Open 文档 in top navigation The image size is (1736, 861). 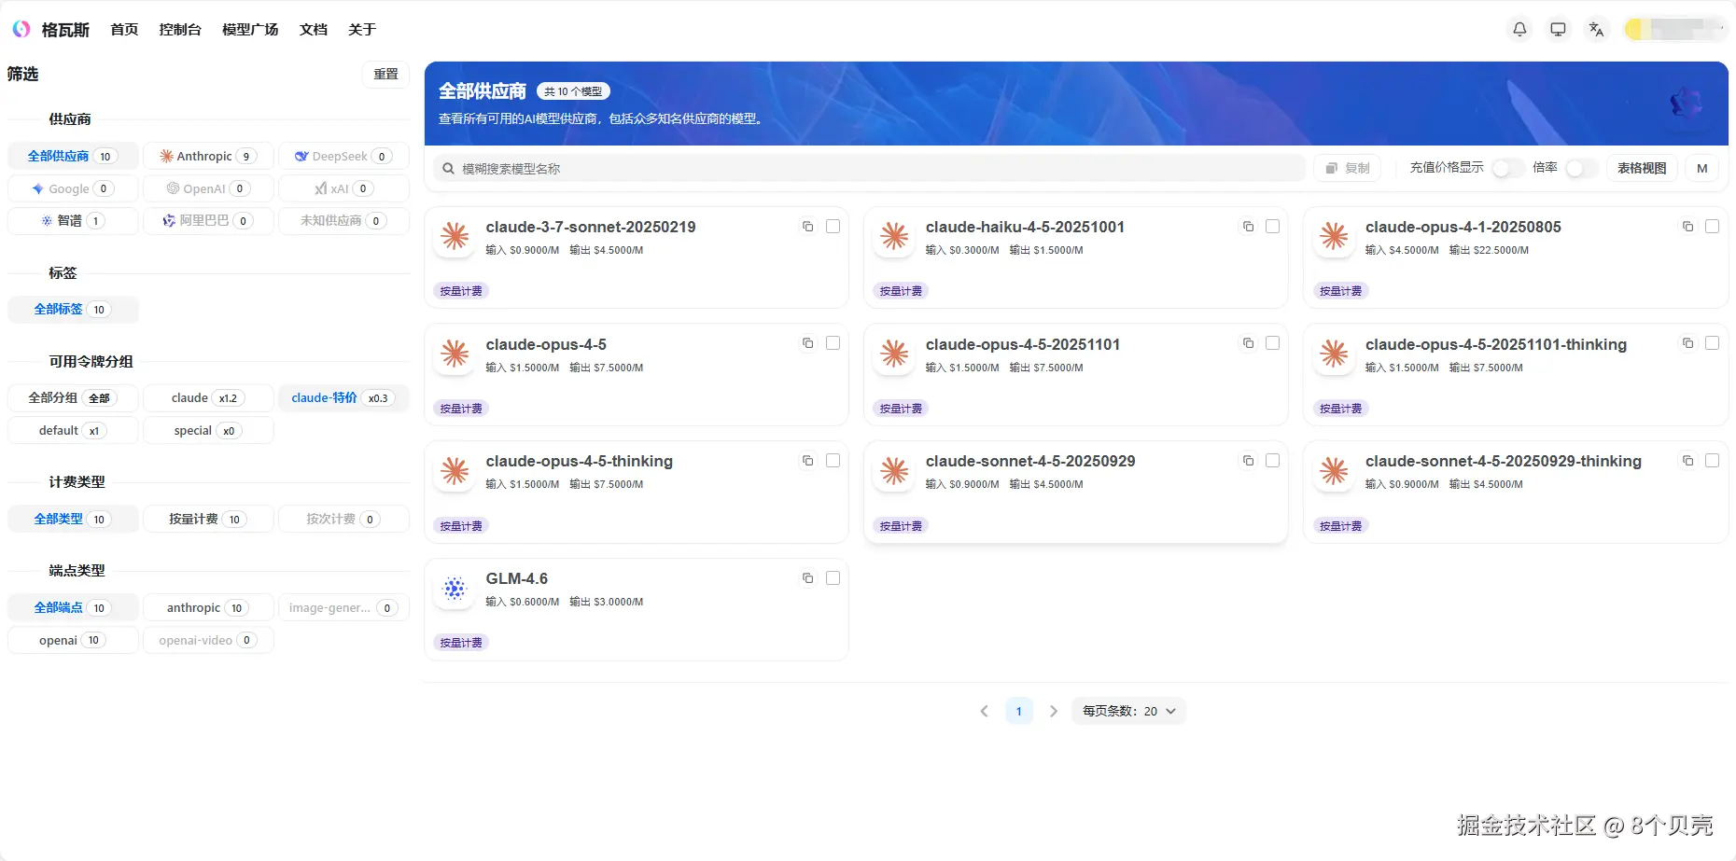[x=314, y=29]
